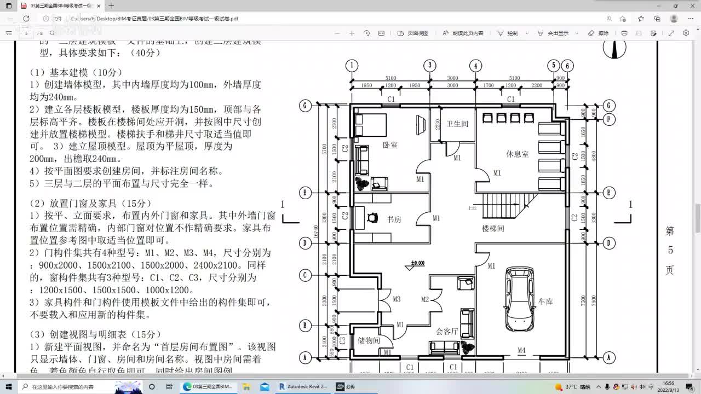Edit the current page number field

(26, 33)
